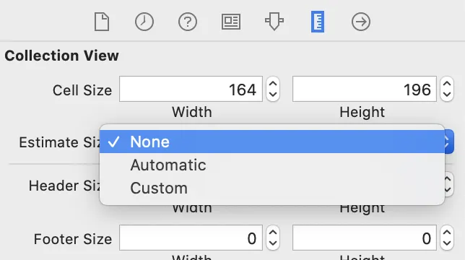Click the Cell Size height stepper
The width and height of the screenshot is (465, 260).
(447, 89)
